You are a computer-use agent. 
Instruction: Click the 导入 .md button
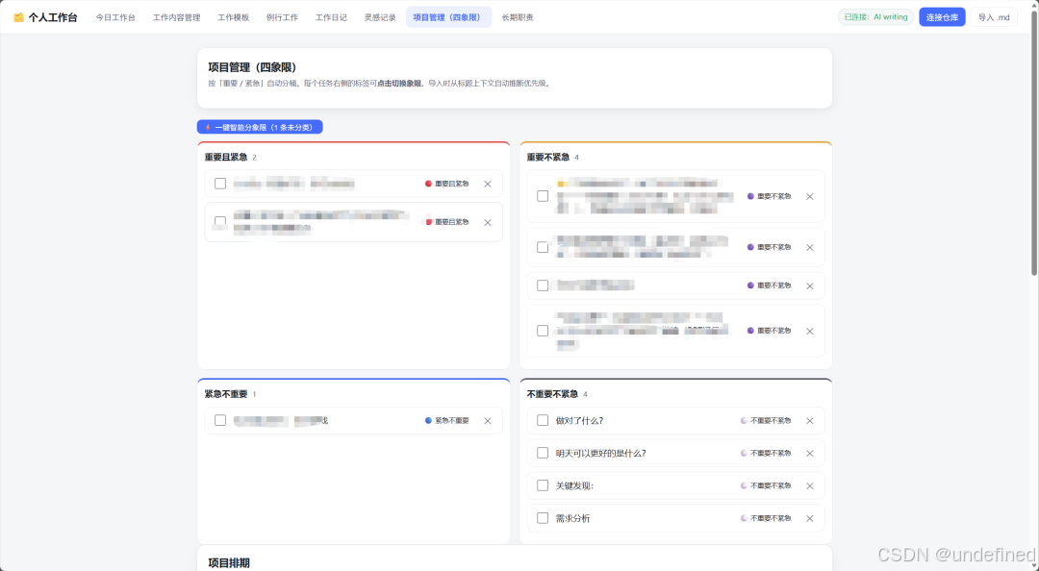tap(993, 17)
